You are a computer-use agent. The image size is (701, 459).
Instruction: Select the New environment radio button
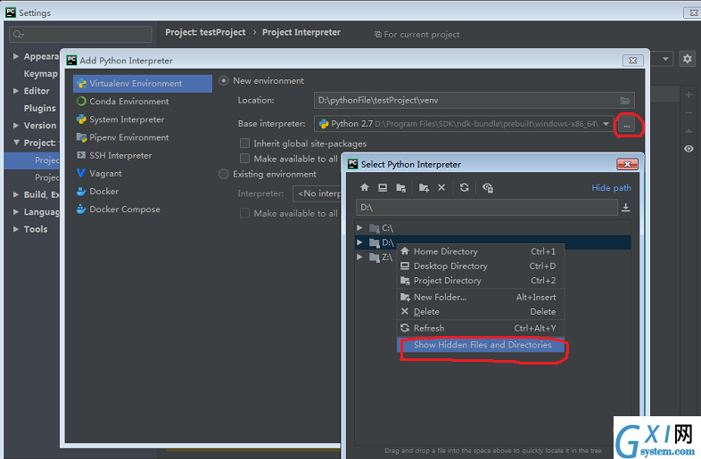pos(224,81)
